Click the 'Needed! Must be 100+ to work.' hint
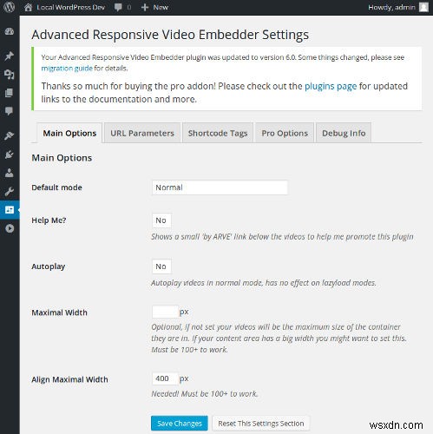 204,394
